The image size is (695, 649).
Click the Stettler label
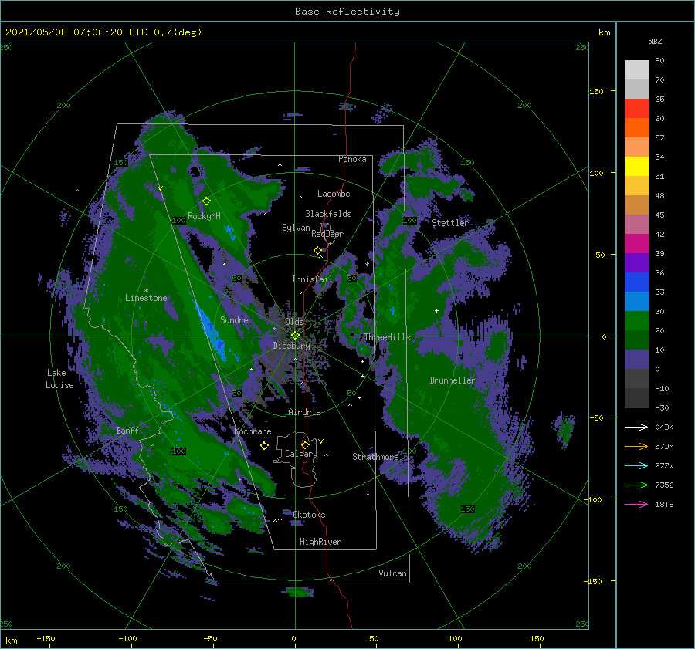[x=450, y=223]
